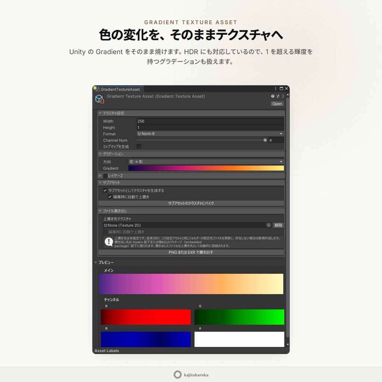Click PNG または EXR で書き出す button
This screenshot has width=382, height=382.
tap(191, 253)
